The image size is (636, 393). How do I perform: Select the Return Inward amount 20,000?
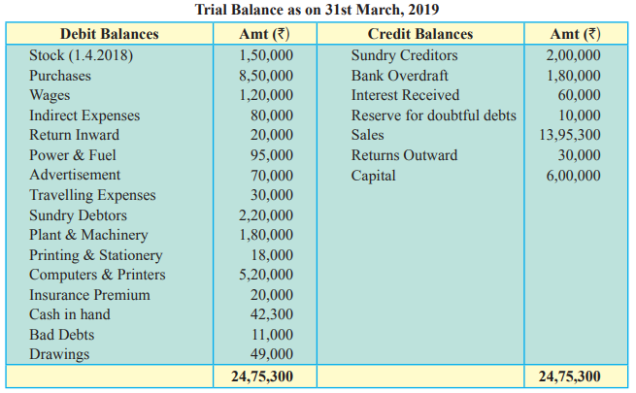[x=272, y=135]
